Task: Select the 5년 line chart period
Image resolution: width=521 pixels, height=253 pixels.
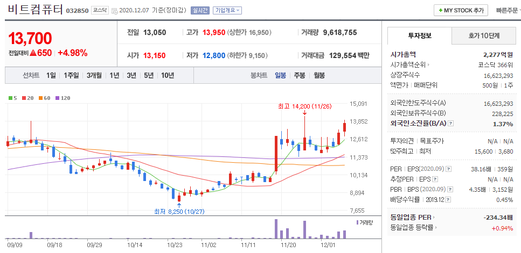Action: (149, 76)
